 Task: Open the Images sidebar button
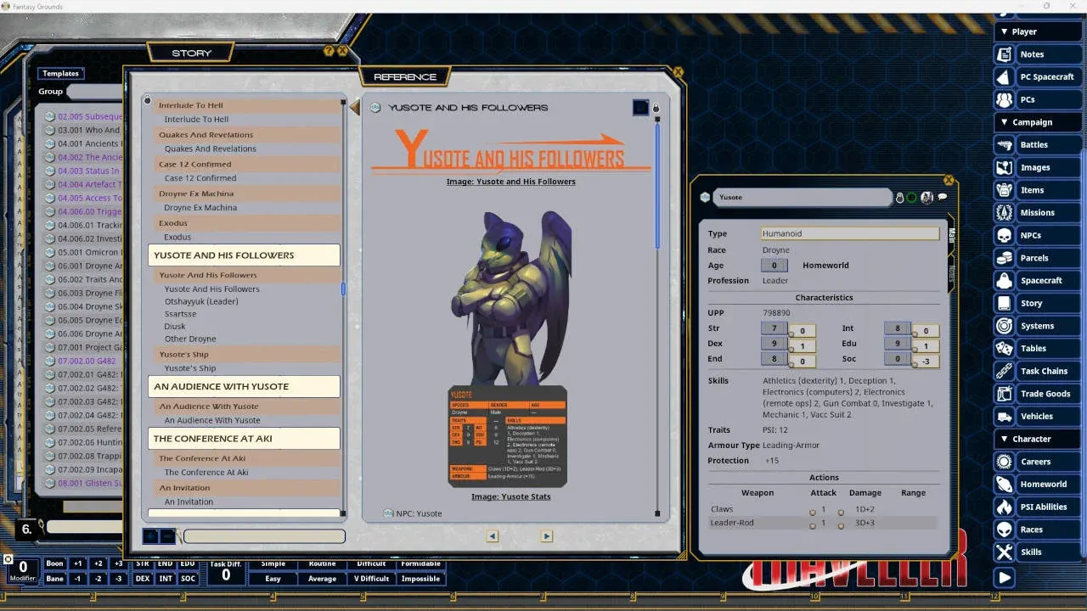[1038, 167]
